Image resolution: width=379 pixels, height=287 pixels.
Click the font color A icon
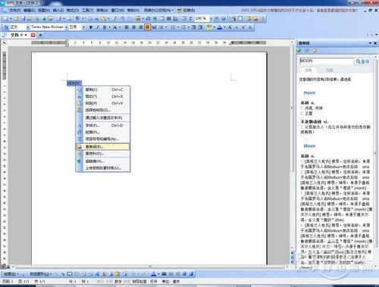click(220, 27)
